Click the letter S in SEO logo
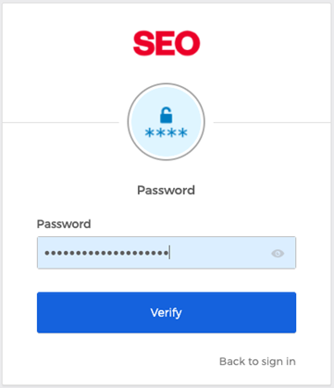The height and width of the screenshot is (388, 334). (144, 44)
